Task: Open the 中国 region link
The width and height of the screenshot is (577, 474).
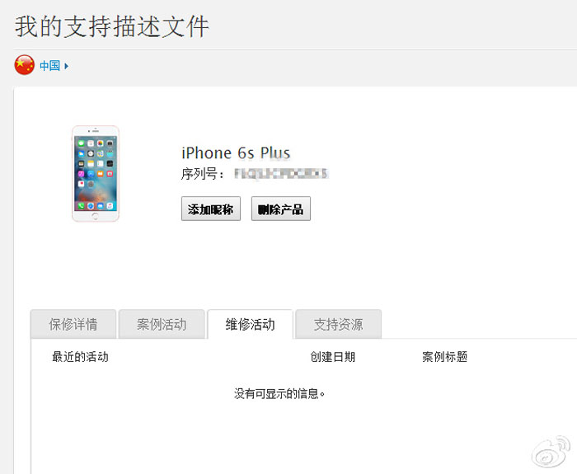Action: 49,66
